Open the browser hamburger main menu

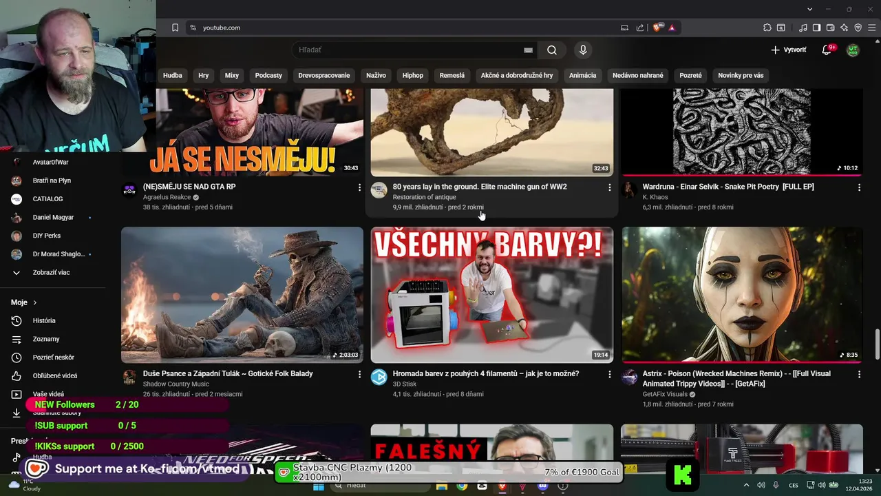(x=871, y=28)
